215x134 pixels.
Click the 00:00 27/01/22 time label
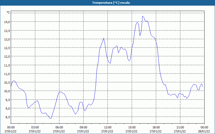(10, 129)
